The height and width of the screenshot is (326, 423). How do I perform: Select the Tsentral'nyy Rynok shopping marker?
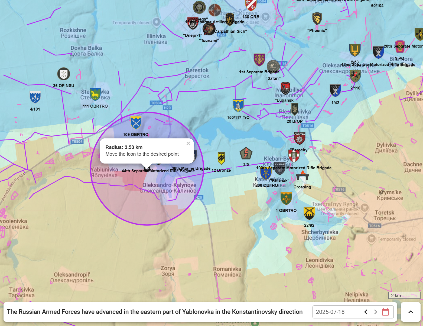(365, 207)
